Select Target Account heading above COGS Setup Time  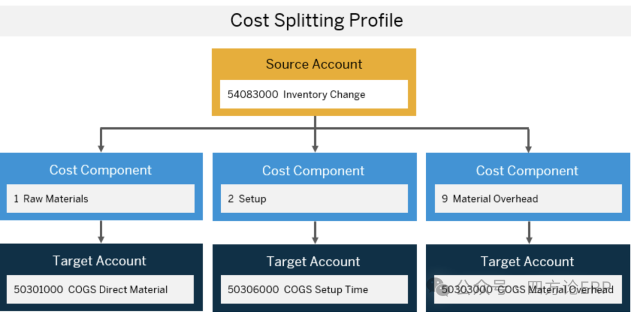click(314, 262)
